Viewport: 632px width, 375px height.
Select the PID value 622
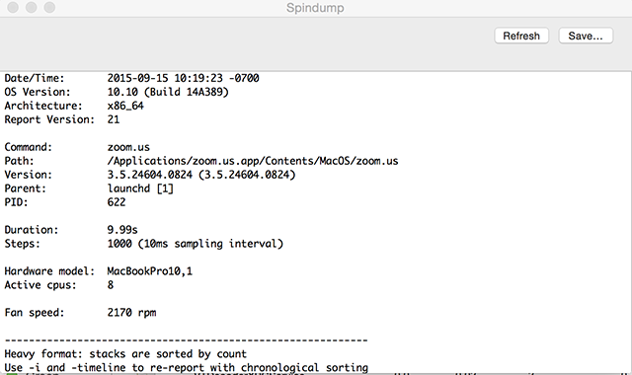[117, 202]
